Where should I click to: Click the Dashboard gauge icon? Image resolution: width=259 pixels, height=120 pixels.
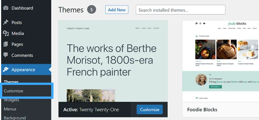(x=6, y=8)
